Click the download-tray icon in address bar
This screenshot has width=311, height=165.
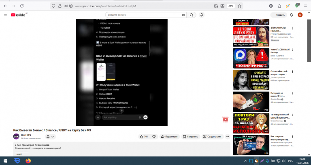coord(222,6)
